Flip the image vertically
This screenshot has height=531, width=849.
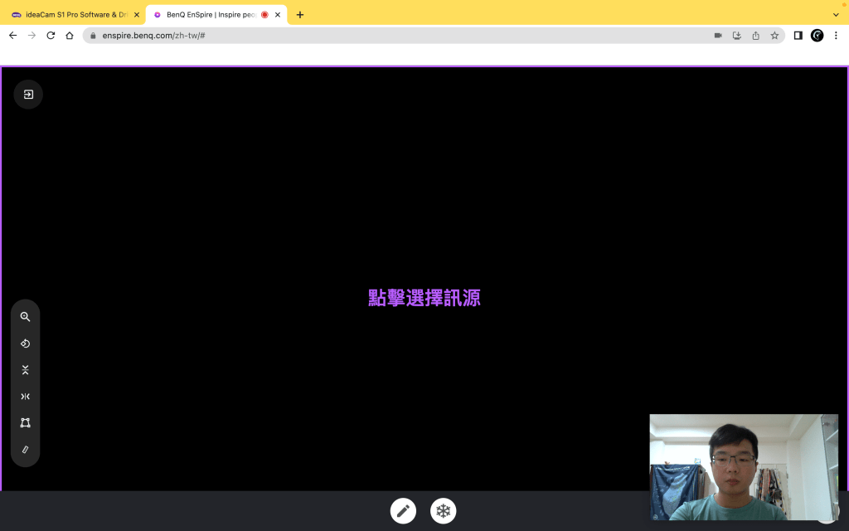pyautogui.click(x=26, y=370)
